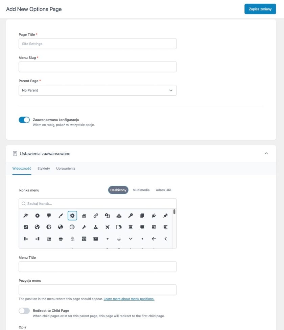Image resolution: width=284 pixels, height=330 pixels.
Task: Open the Parent Page dropdown
Action: pyautogui.click(x=97, y=90)
